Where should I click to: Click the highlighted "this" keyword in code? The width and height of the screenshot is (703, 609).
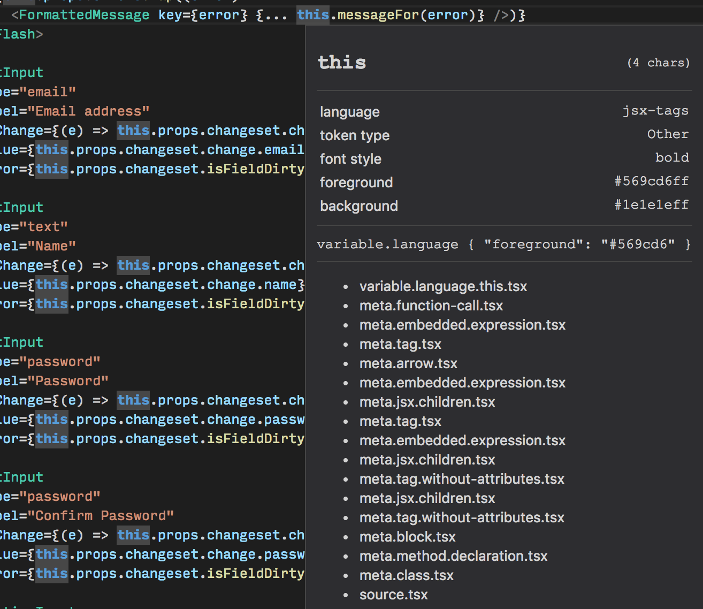click(x=313, y=14)
